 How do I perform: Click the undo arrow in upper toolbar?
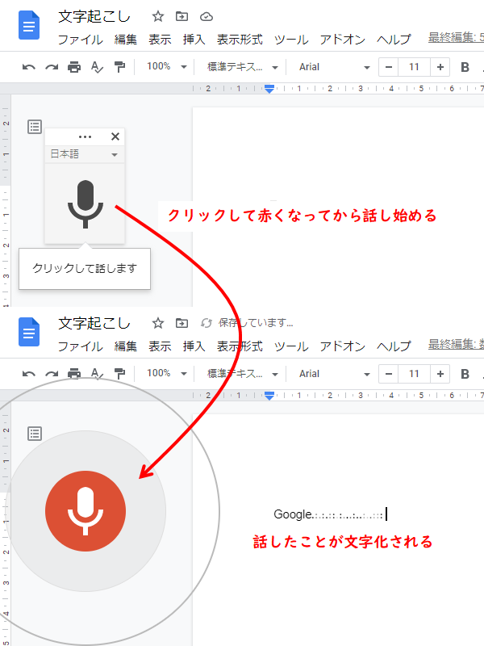click(x=29, y=67)
